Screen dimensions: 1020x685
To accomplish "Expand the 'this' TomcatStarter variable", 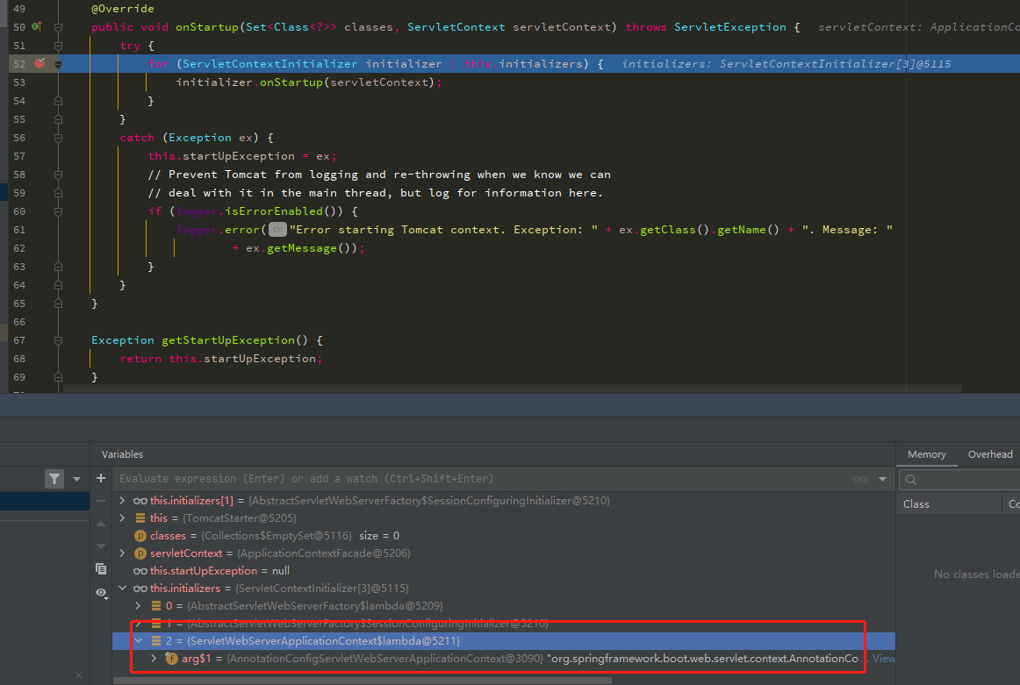I will 122,518.
